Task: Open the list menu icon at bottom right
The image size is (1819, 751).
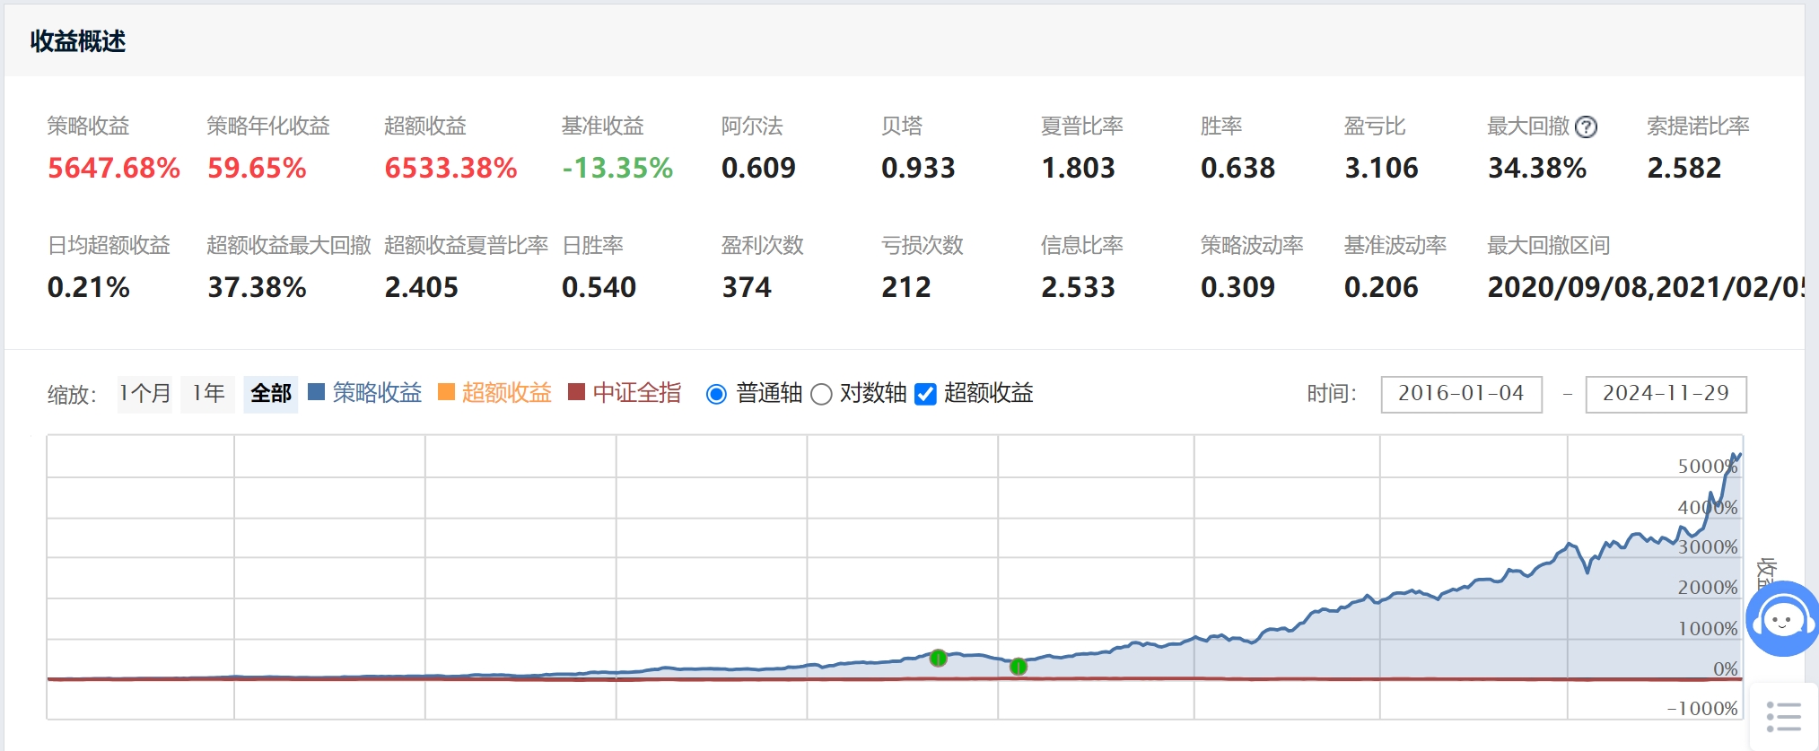Action: point(1783,717)
